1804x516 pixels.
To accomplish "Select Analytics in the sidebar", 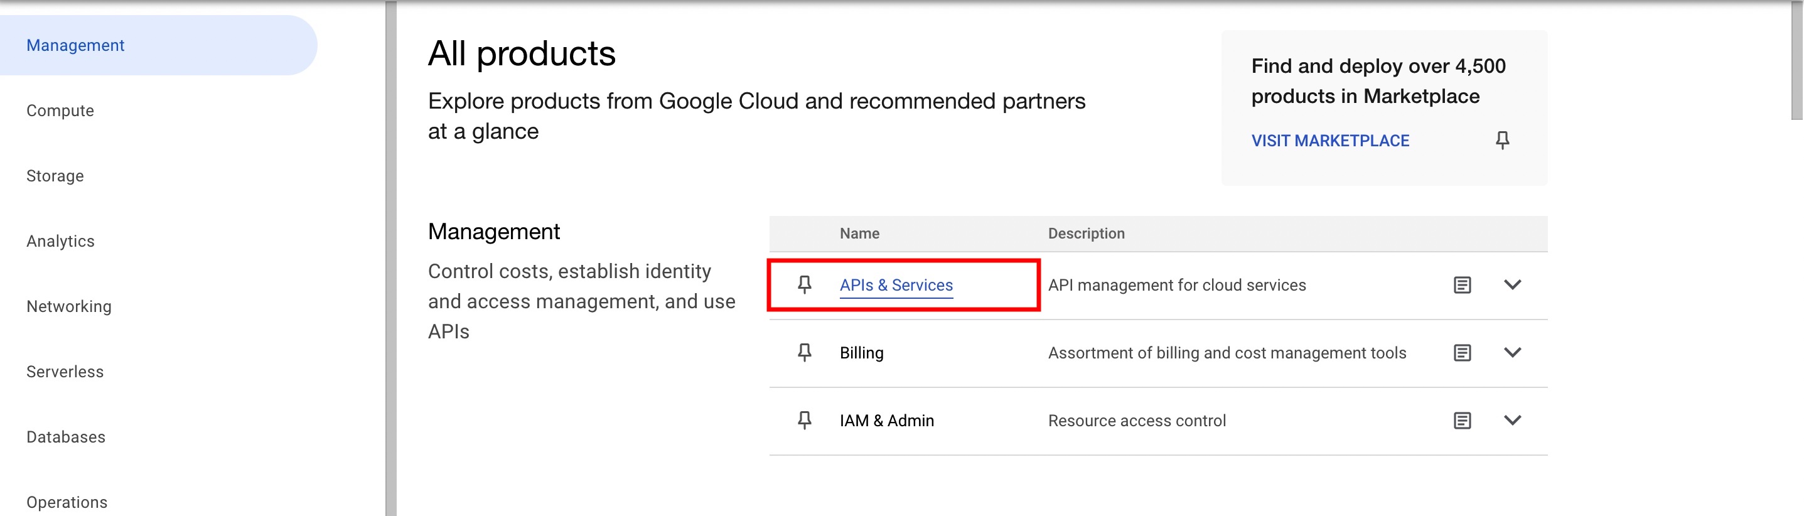I will [60, 241].
